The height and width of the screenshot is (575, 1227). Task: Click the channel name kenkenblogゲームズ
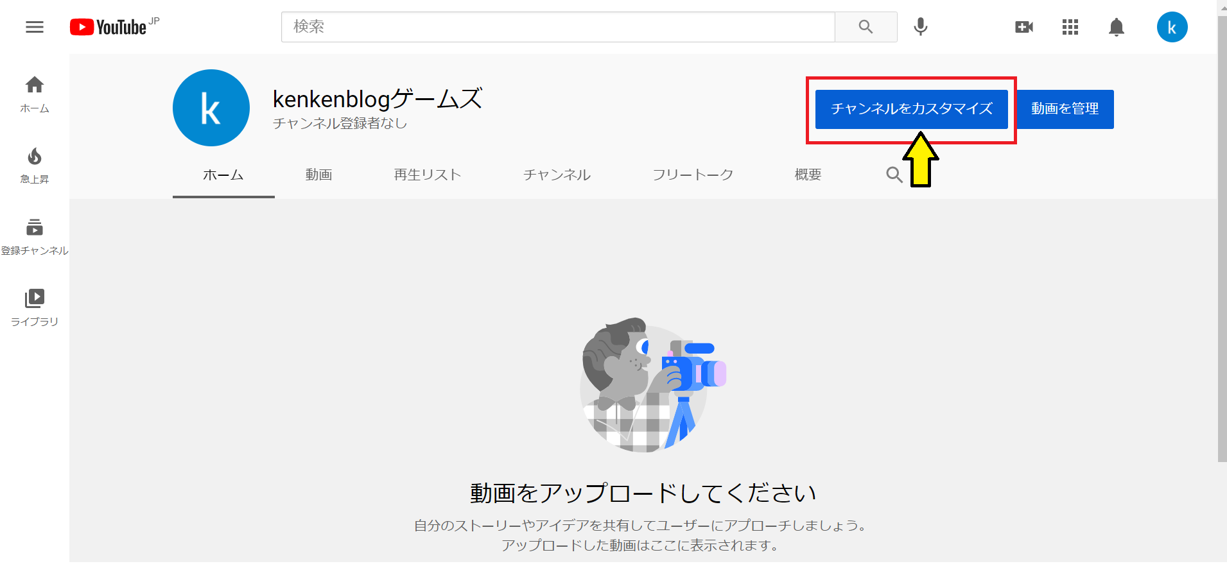[x=378, y=99]
